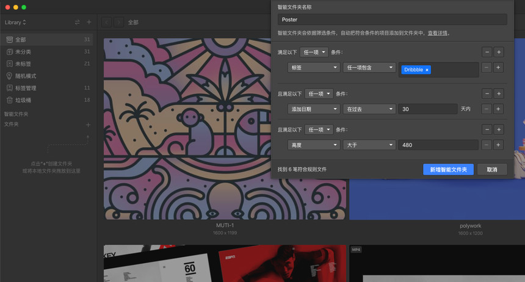Add a group after the third group
The width and height of the screenshot is (525, 282).
coord(499,129)
